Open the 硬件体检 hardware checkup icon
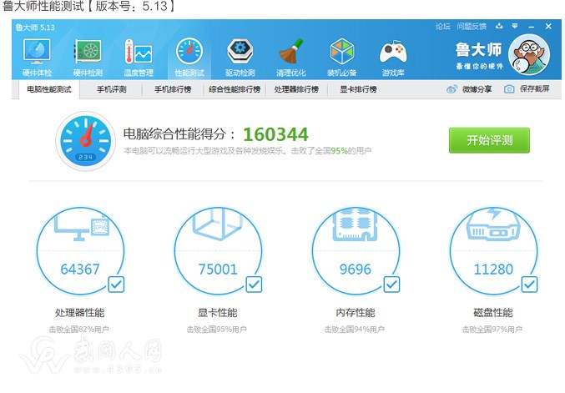The width and height of the screenshot is (565, 393). click(x=37, y=52)
